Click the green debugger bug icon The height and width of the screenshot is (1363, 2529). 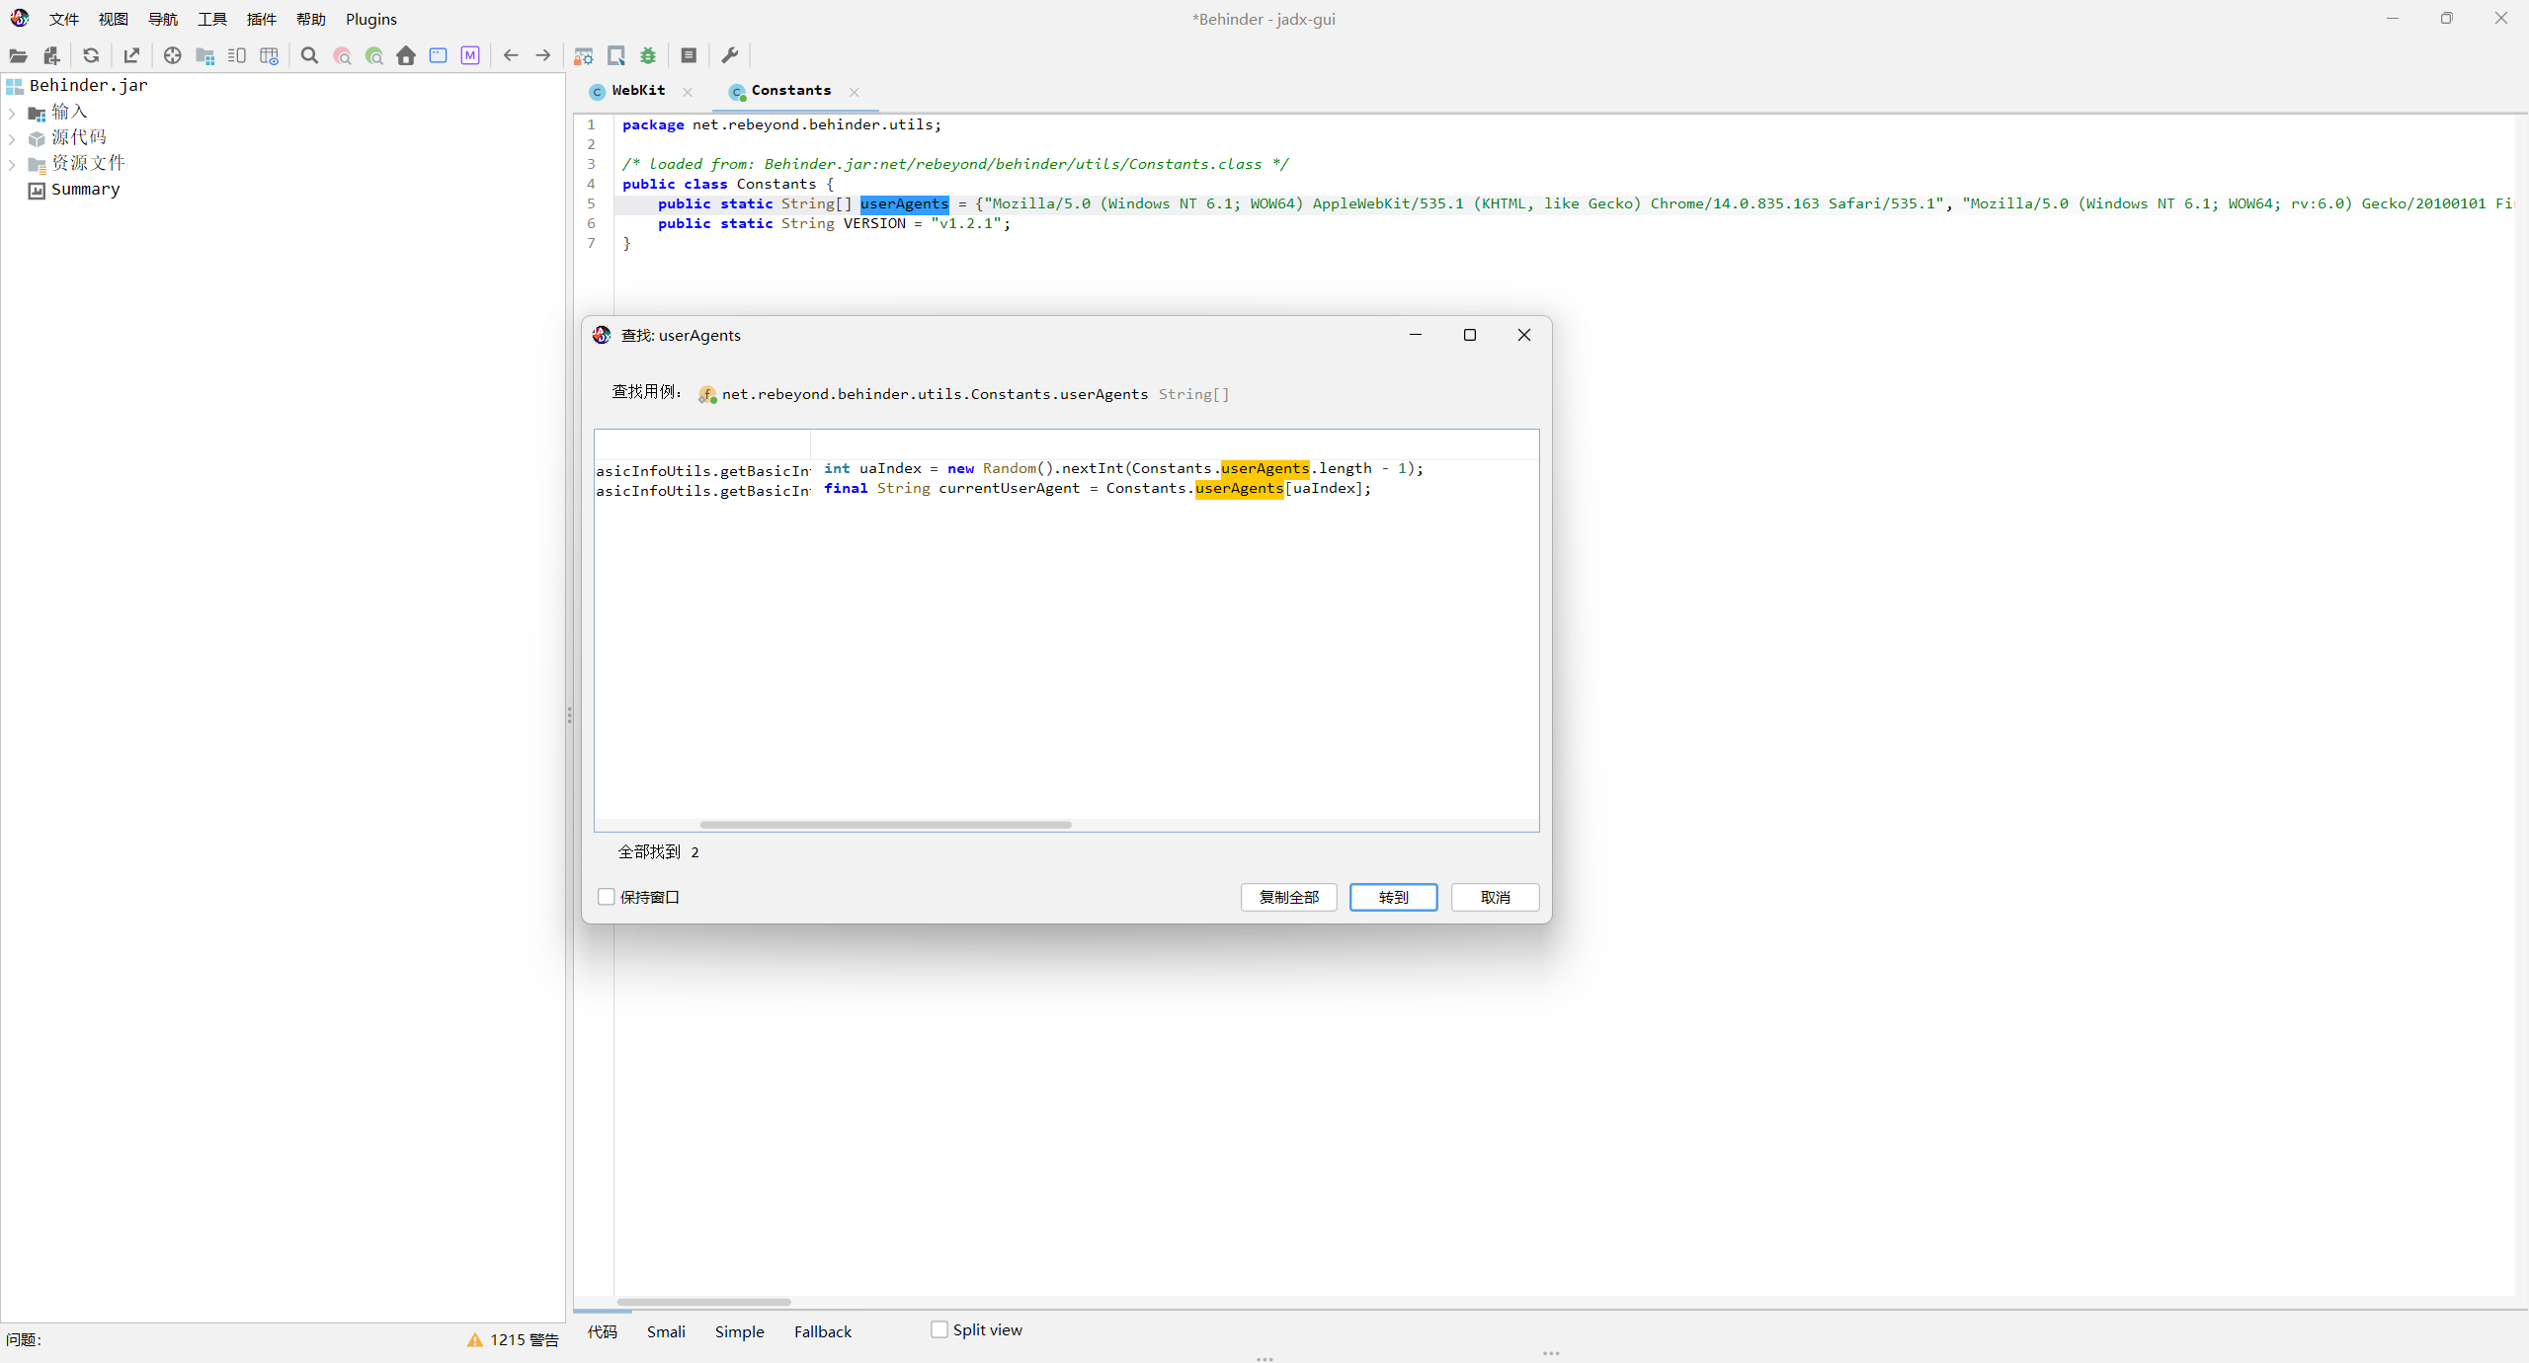648,55
